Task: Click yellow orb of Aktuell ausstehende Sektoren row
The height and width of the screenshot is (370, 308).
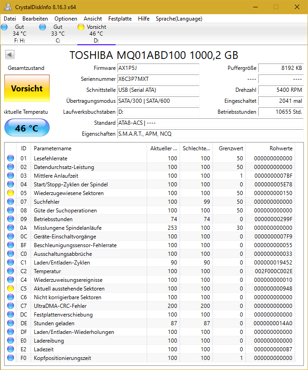Action: click(11, 288)
